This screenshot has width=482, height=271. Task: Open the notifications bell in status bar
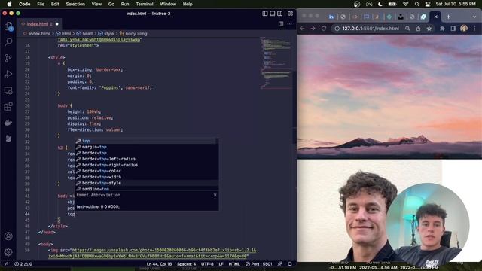[x=290, y=264]
